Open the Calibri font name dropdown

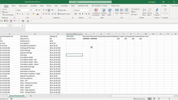click(30, 10)
